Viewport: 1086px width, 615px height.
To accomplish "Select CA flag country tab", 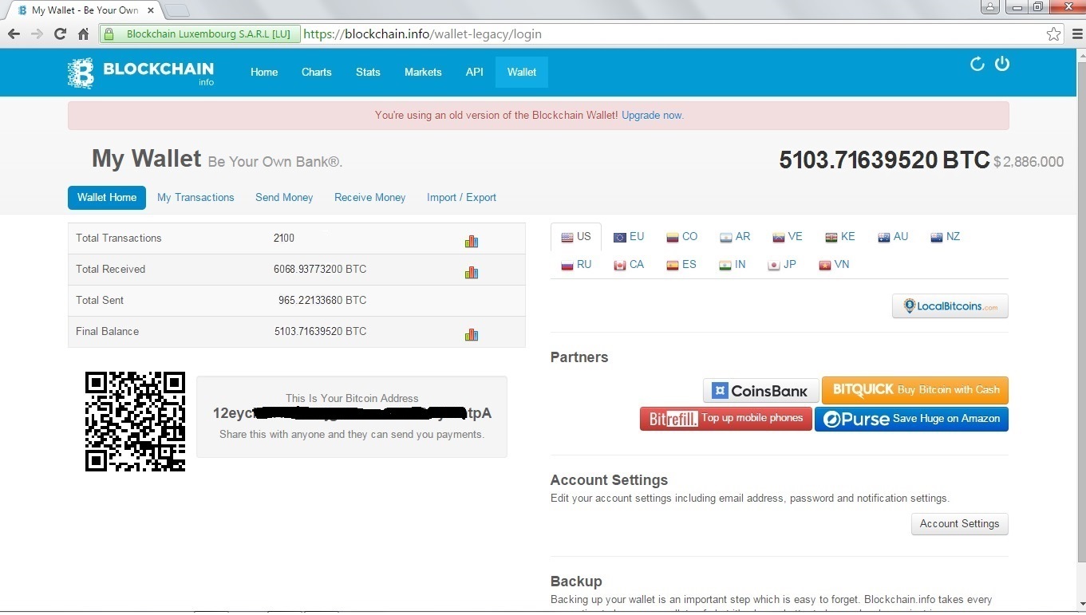I will click(x=629, y=265).
